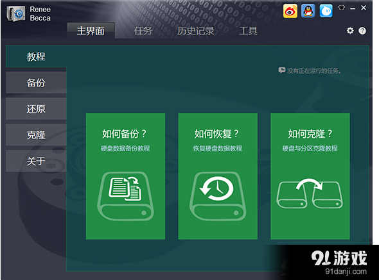Switch to the 任务 tab

point(143,31)
